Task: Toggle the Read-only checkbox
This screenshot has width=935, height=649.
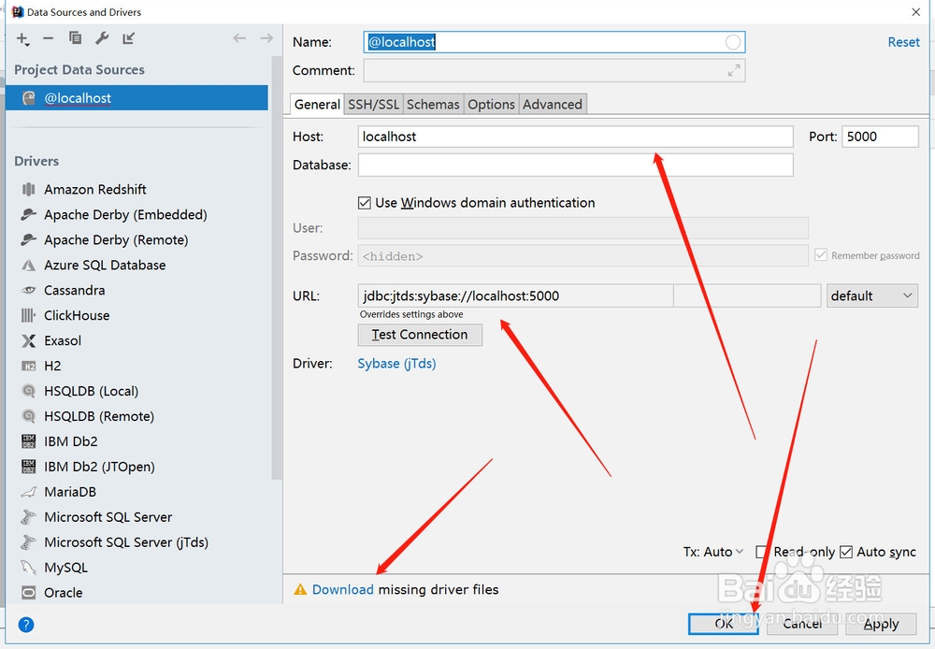Action: (761, 552)
